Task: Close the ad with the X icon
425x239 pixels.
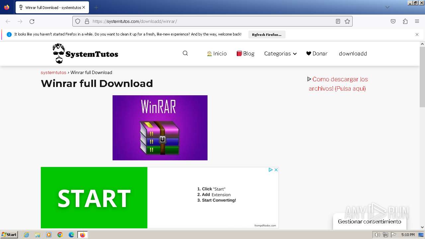Action: [276, 170]
